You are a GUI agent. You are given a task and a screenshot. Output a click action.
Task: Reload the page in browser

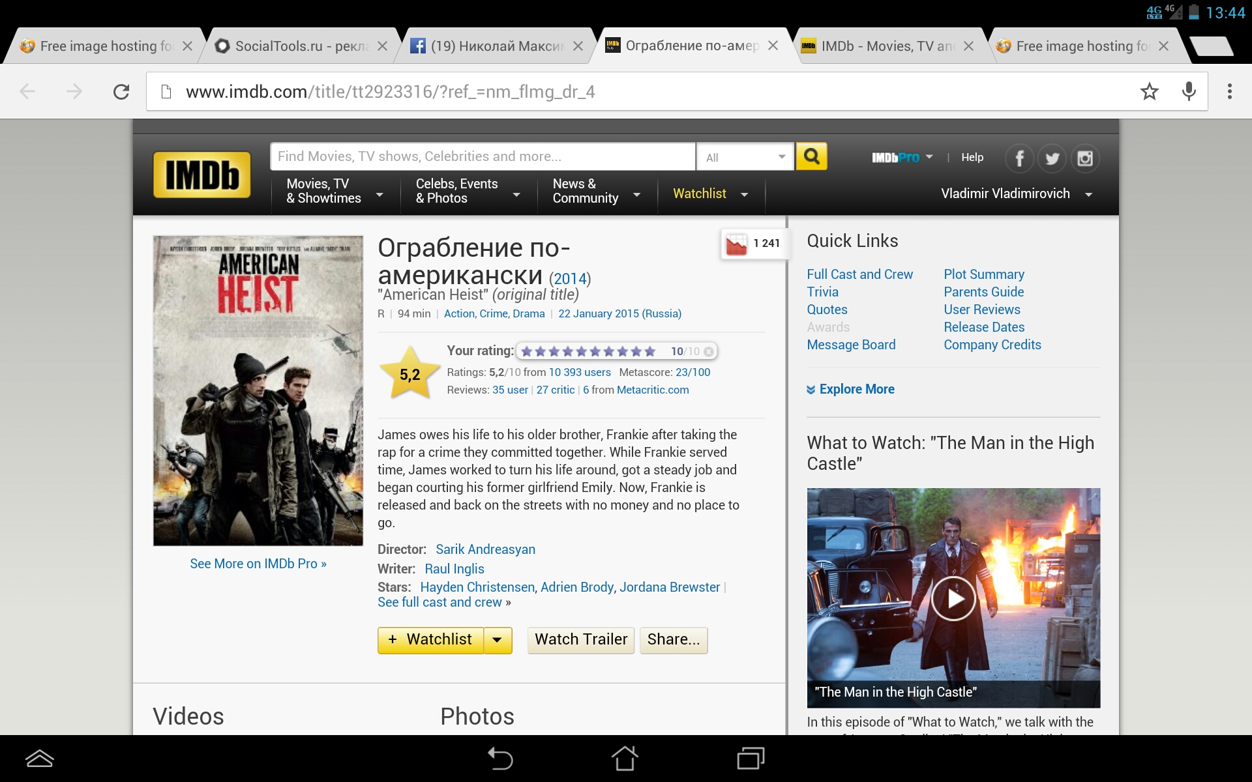tap(121, 92)
